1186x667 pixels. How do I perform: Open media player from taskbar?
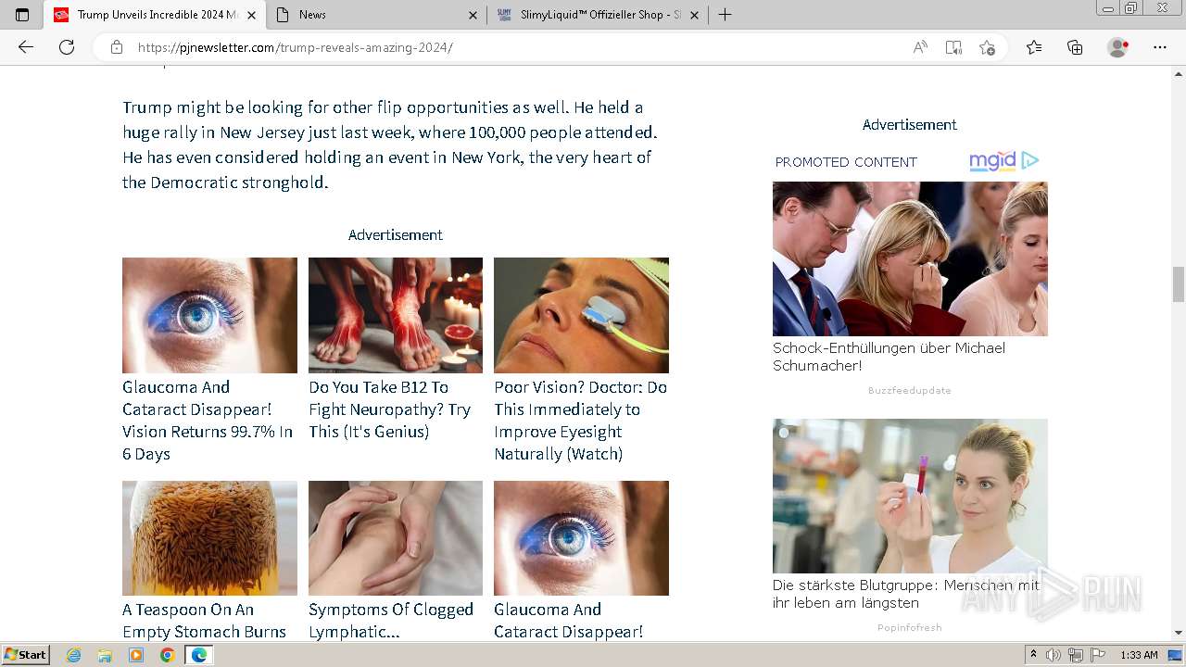(136, 655)
